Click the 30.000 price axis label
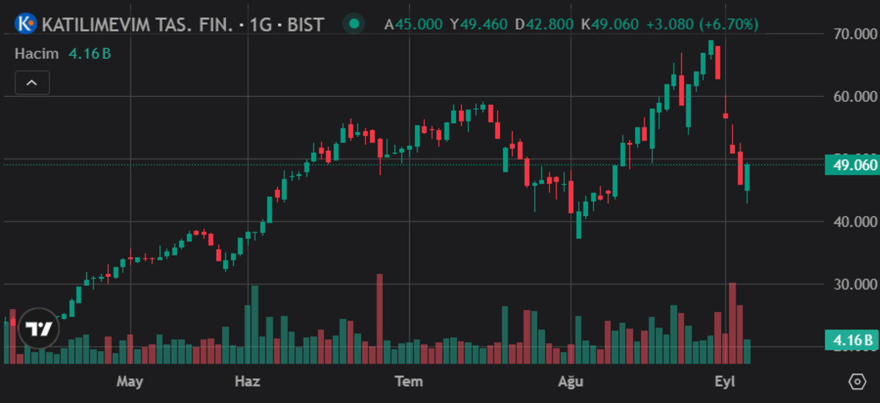The image size is (880, 403). point(855,284)
